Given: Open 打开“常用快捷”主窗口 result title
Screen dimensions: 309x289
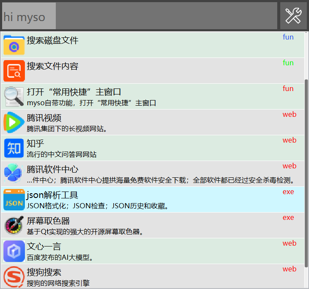Looking at the screenshot, I should pos(74,92).
